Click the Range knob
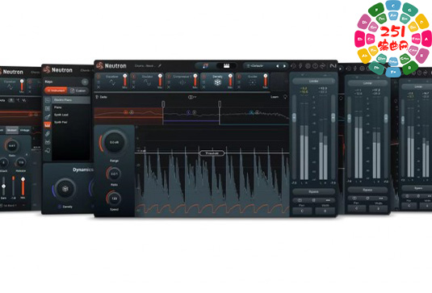This screenshot has width=432, height=293. point(114,143)
